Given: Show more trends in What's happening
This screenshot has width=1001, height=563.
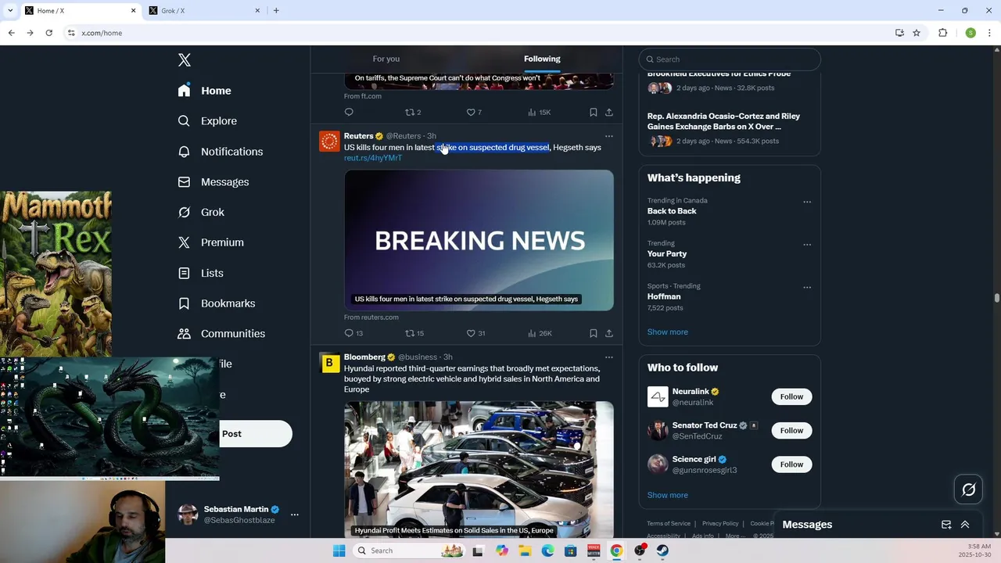Looking at the screenshot, I should click(668, 332).
